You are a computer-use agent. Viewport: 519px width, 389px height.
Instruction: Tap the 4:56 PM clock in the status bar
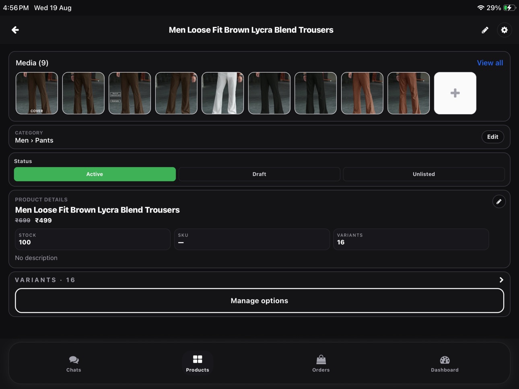(16, 8)
